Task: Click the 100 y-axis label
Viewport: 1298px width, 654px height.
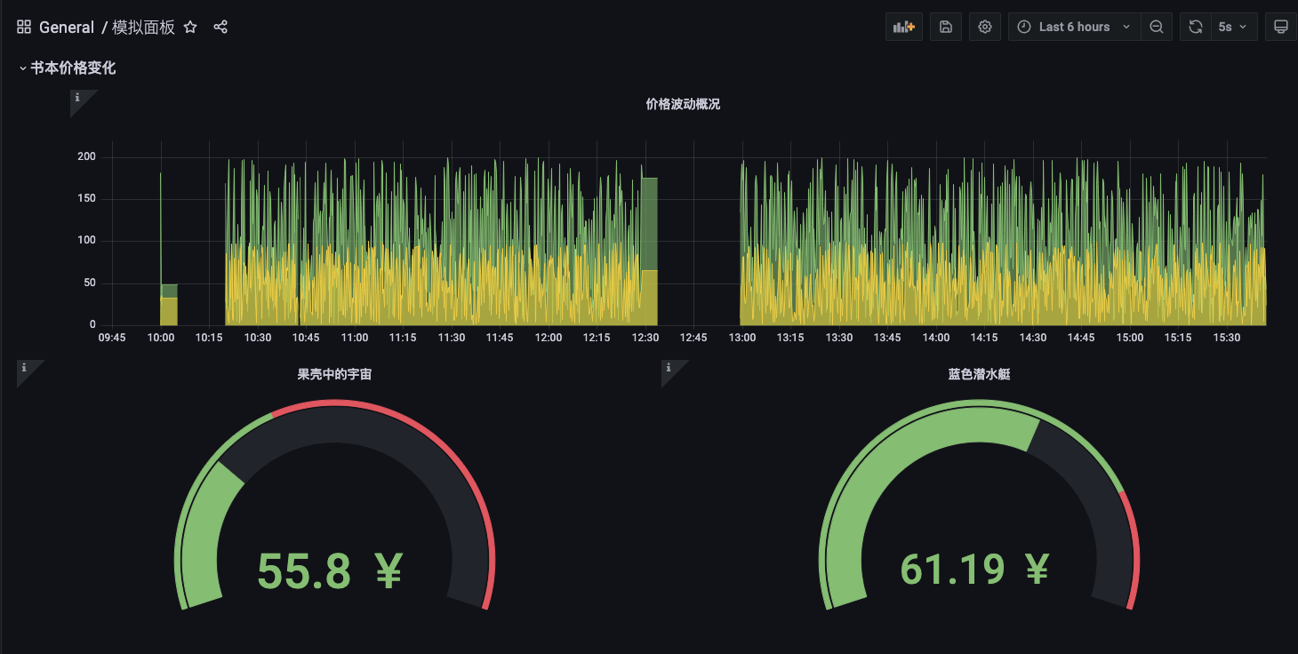Action: coord(86,241)
